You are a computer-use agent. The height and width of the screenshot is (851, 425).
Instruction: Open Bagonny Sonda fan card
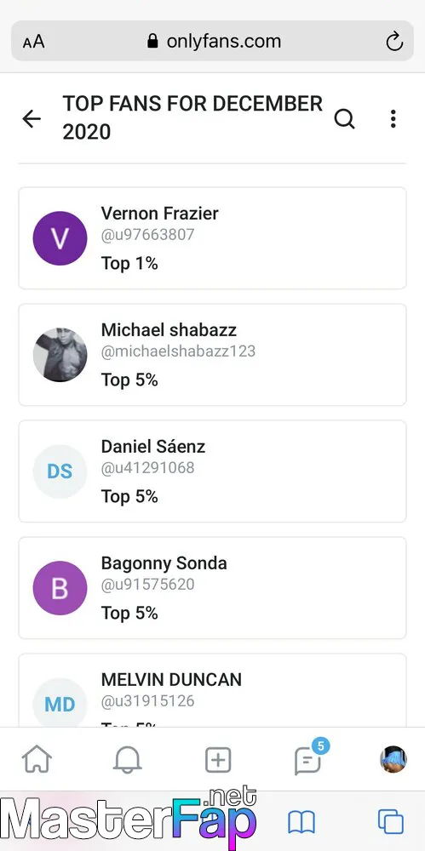pos(213,588)
